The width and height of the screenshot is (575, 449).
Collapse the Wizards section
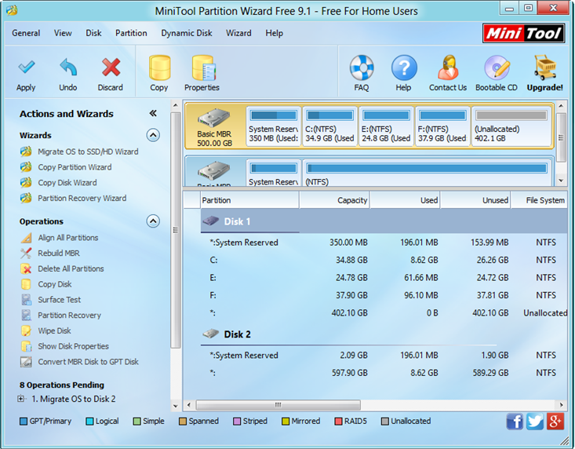(153, 135)
